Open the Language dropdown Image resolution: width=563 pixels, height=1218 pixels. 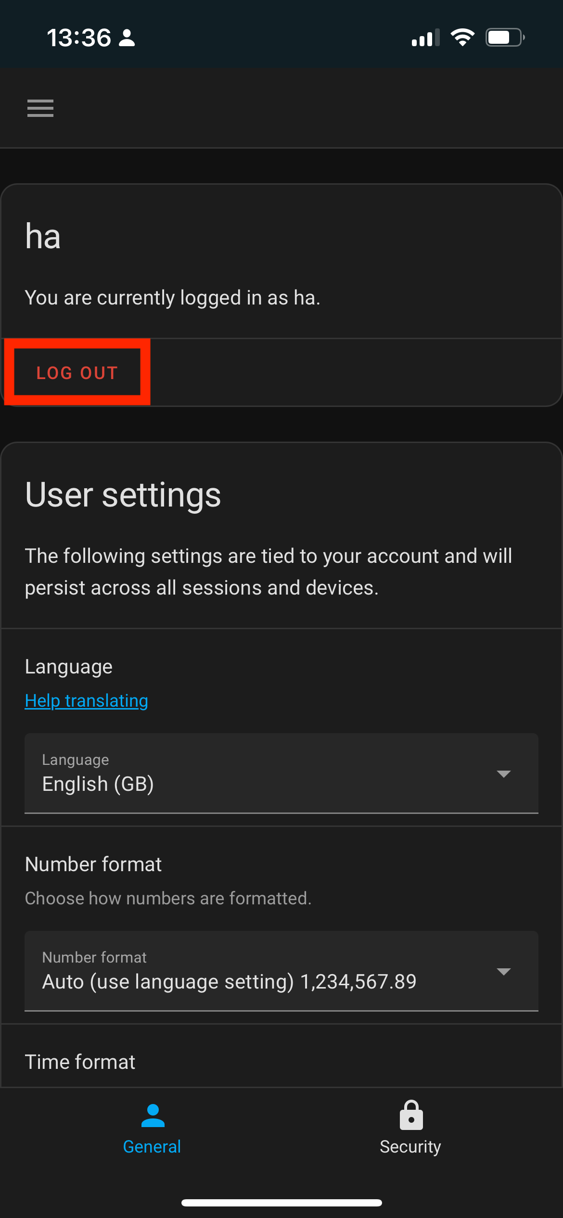coord(281,773)
